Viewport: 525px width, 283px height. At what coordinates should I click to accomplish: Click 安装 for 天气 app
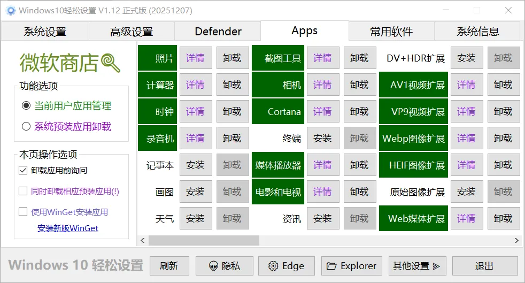(x=196, y=219)
